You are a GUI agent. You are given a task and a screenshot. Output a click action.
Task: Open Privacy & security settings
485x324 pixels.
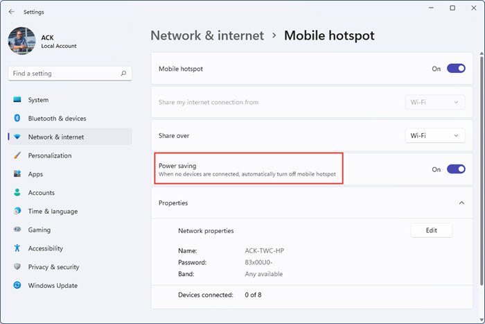[53, 266]
